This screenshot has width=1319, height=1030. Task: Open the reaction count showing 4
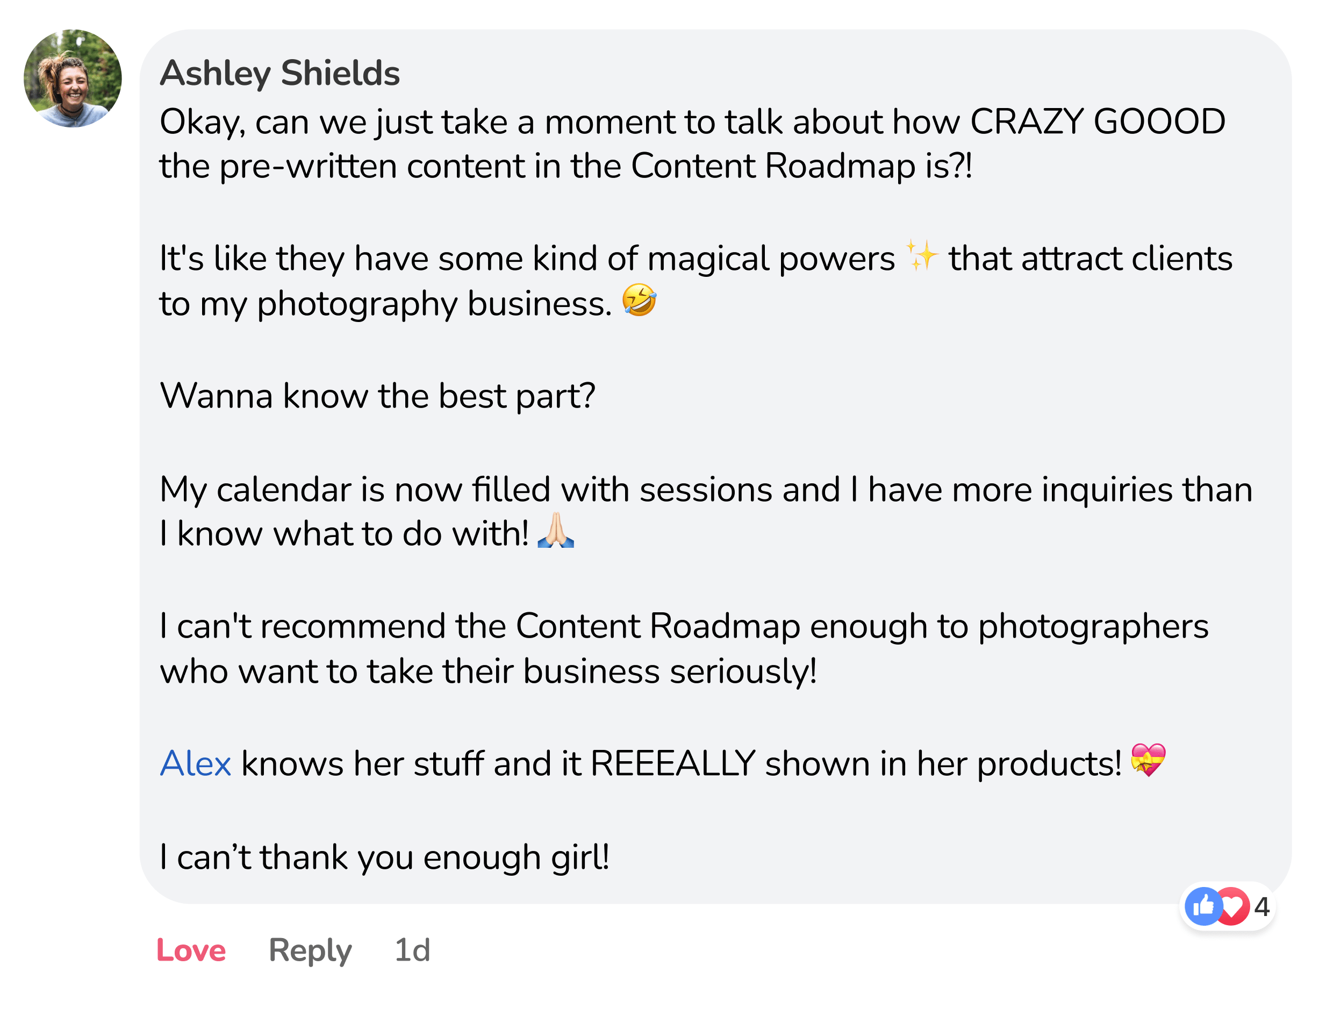(x=1261, y=906)
